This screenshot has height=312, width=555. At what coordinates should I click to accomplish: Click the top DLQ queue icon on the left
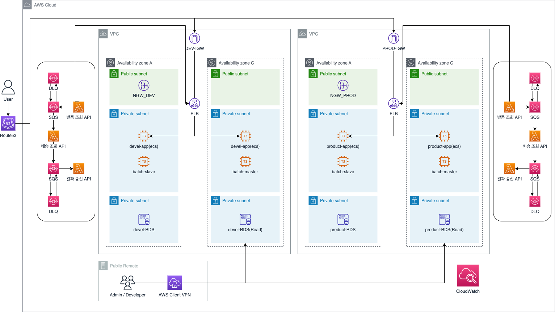[53, 78]
